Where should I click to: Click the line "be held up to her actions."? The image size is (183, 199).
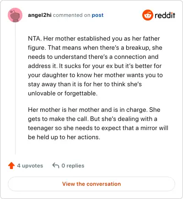click(64, 137)
